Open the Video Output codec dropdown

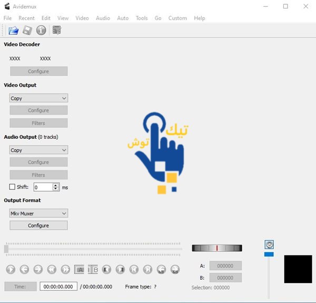click(x=38, y=98)
